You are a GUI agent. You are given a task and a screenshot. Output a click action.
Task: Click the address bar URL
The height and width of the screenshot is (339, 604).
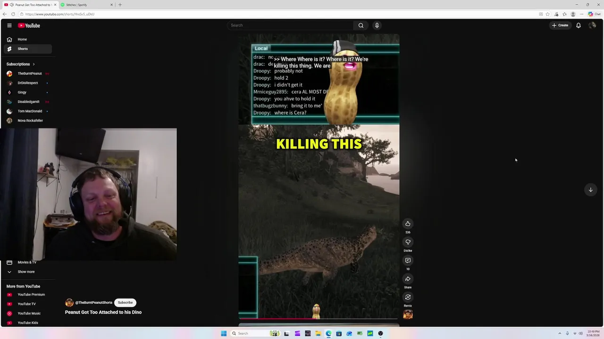click(60, 14)
